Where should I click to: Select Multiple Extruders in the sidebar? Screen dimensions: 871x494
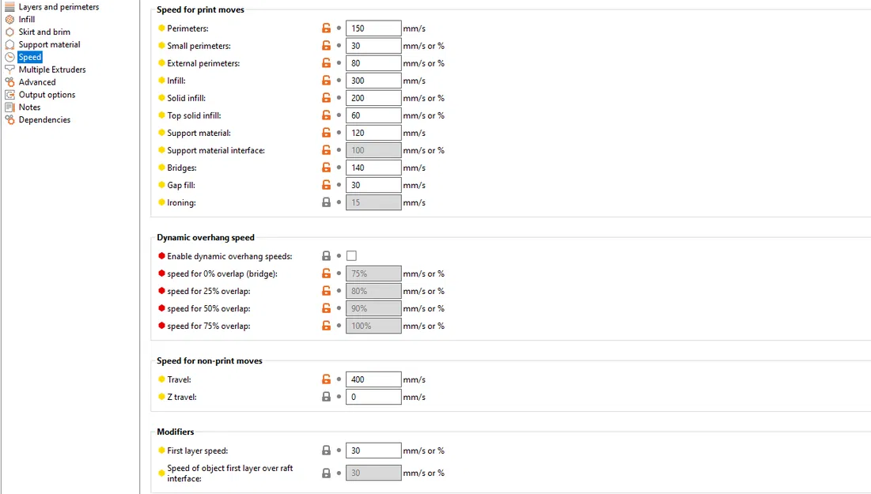[52, 70]
